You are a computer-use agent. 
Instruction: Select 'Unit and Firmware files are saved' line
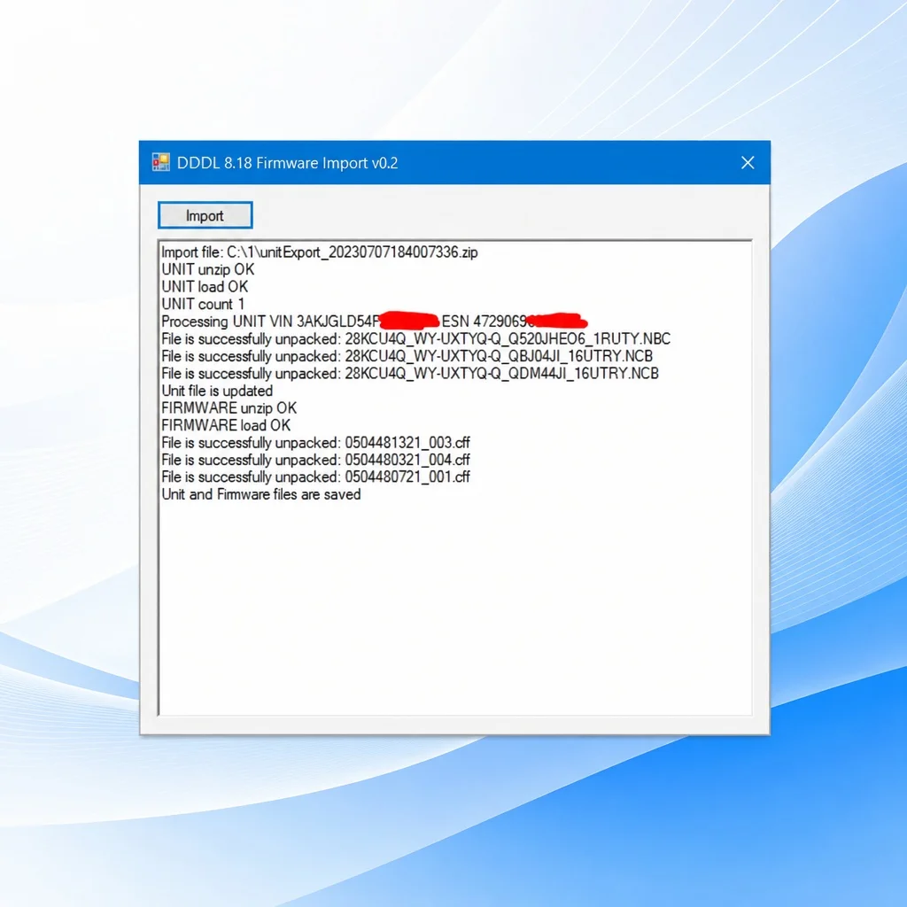pyautogui.click(x=261, y=494)
